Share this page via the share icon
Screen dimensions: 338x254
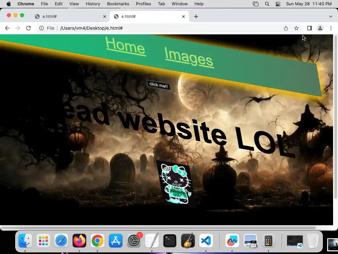[x=286, y=28]
